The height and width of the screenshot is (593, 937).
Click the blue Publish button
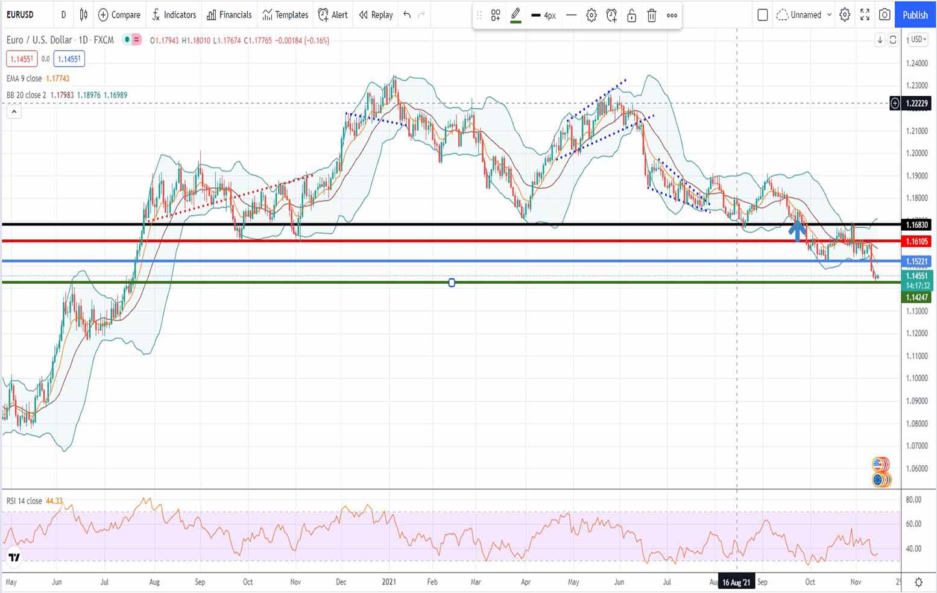[915, 15]
